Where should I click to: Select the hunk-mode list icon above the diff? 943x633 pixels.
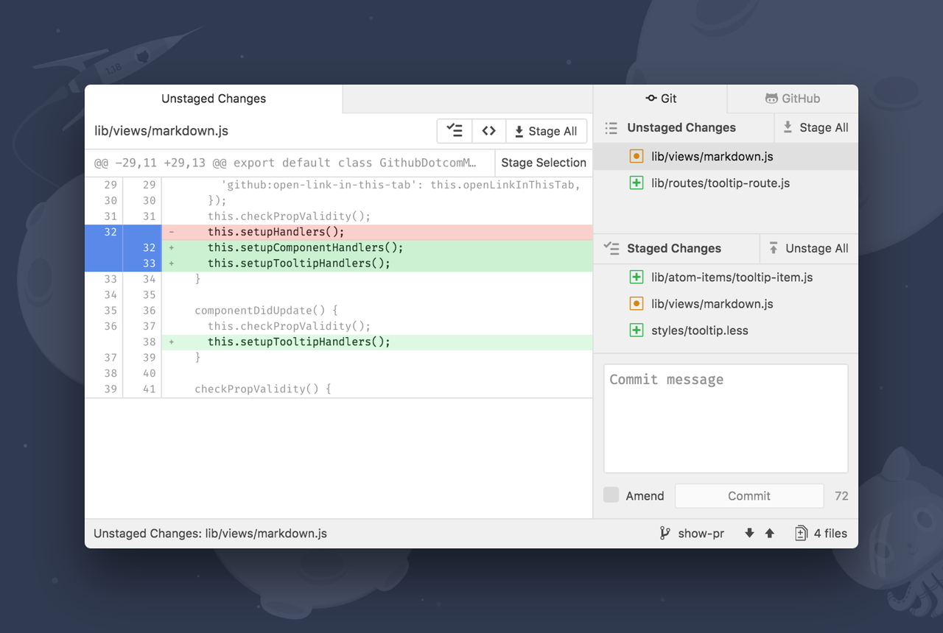tap(454, 130)
